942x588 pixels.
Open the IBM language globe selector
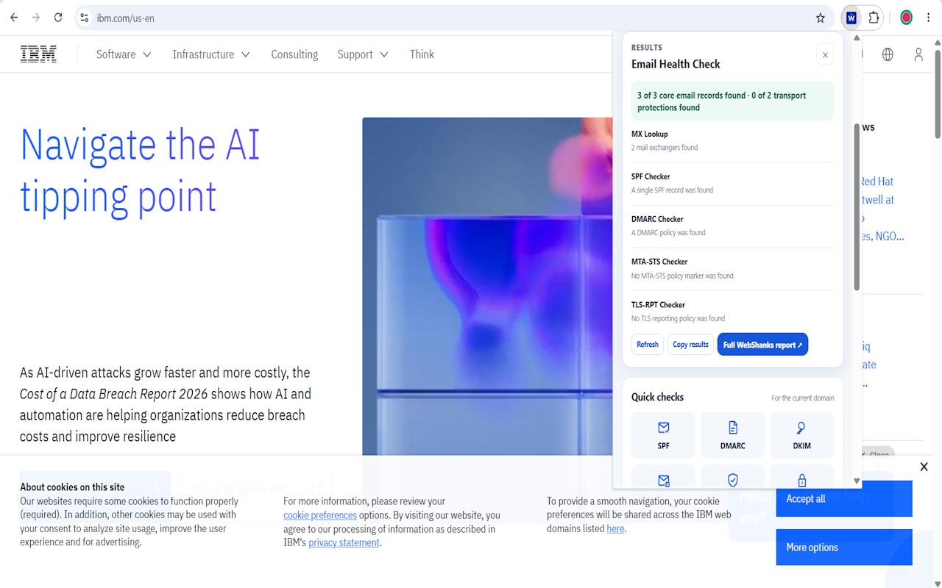(888, 54)
